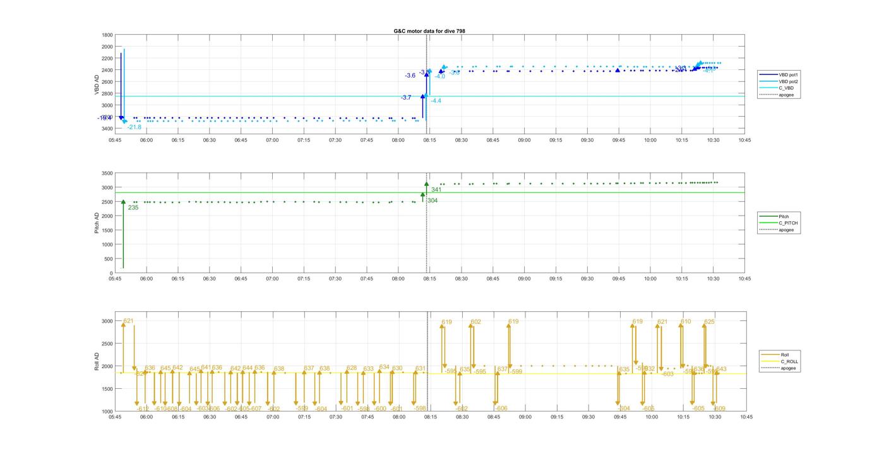Click the "1800" tick on the VBD axis
884x462 pixels.
coord(107,35)
